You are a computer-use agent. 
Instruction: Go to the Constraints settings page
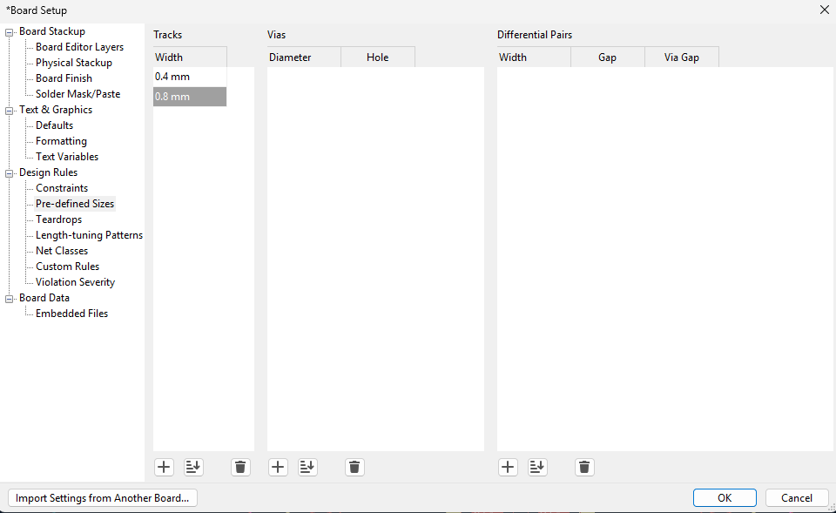point(62,188)
